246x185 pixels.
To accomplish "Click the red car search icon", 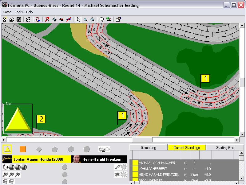I will click(x=61, y=19).
